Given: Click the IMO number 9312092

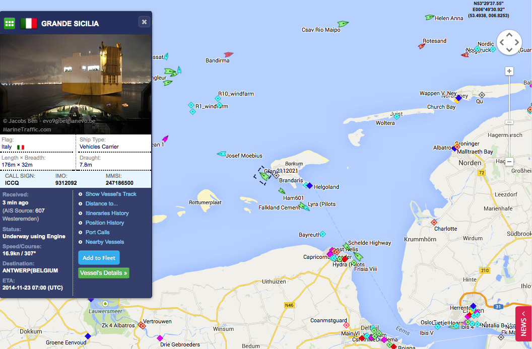Looking at the screenshot, I should coord(66,183).
